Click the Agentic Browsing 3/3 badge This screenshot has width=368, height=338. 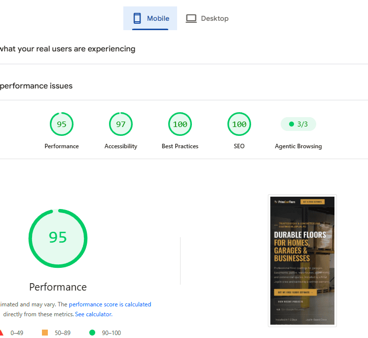coord(298,124)
